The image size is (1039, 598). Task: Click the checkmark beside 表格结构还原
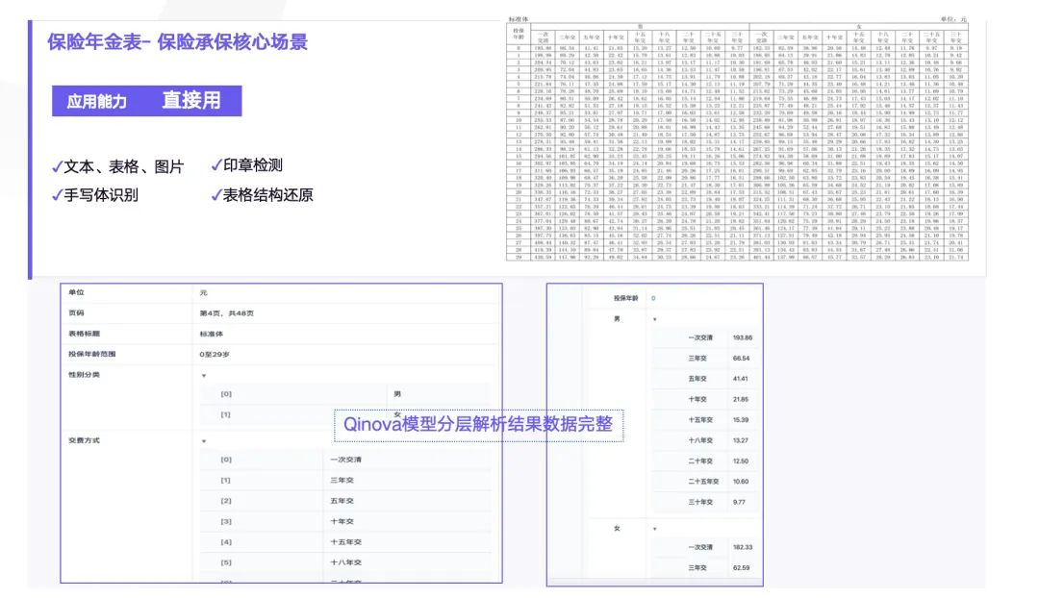click(x=216, y=195)
